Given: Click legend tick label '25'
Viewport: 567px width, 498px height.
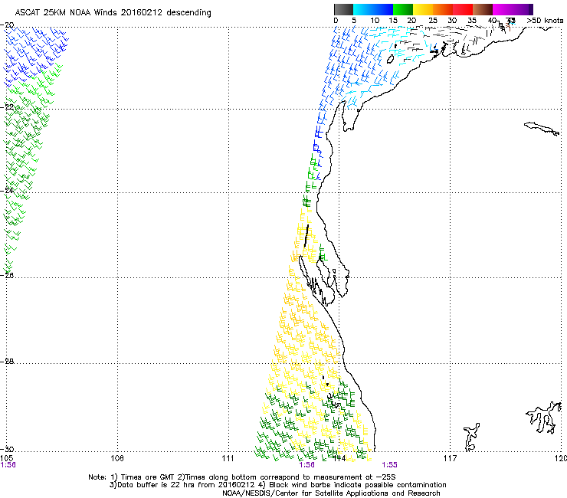Looking at the screenshot, I should 433,21.
